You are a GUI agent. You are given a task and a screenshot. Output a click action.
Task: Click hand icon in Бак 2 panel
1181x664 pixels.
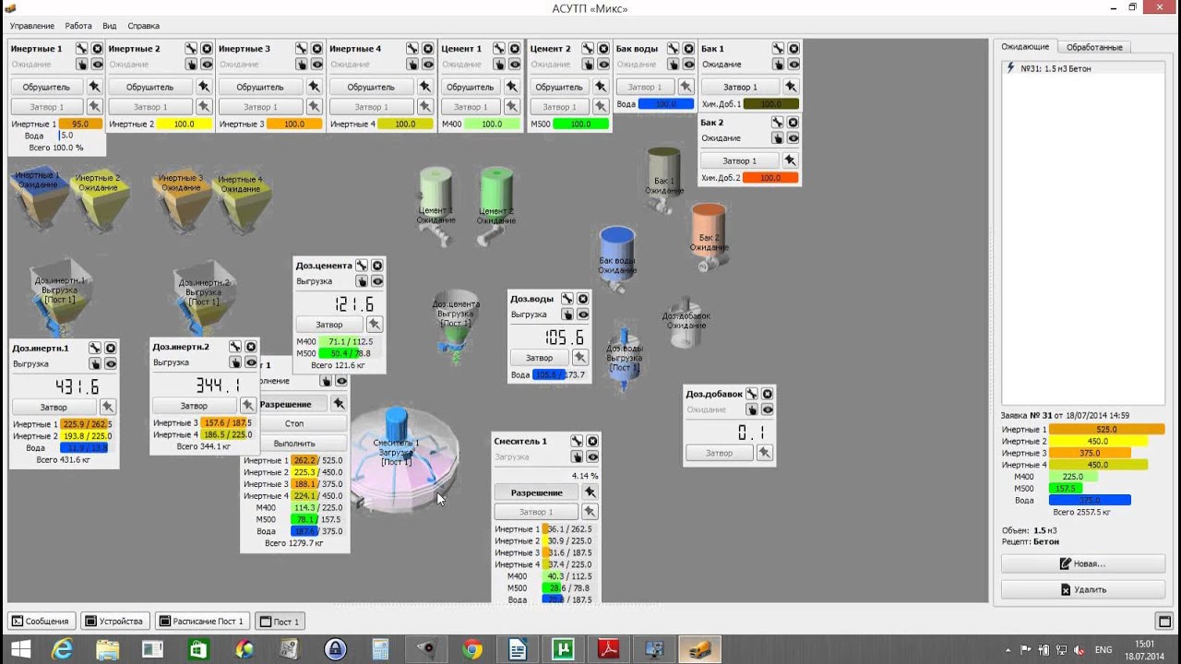coord(778,137)
